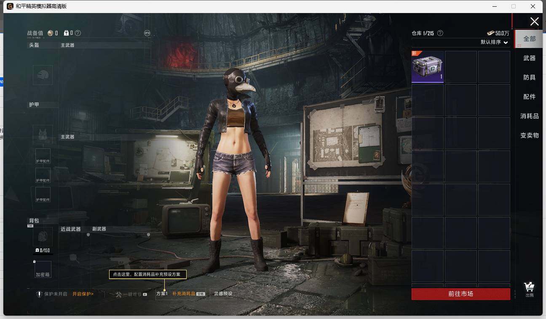Click the 前往市场 button
This screenshot has height=319, width=546.
tap(461, 294)
